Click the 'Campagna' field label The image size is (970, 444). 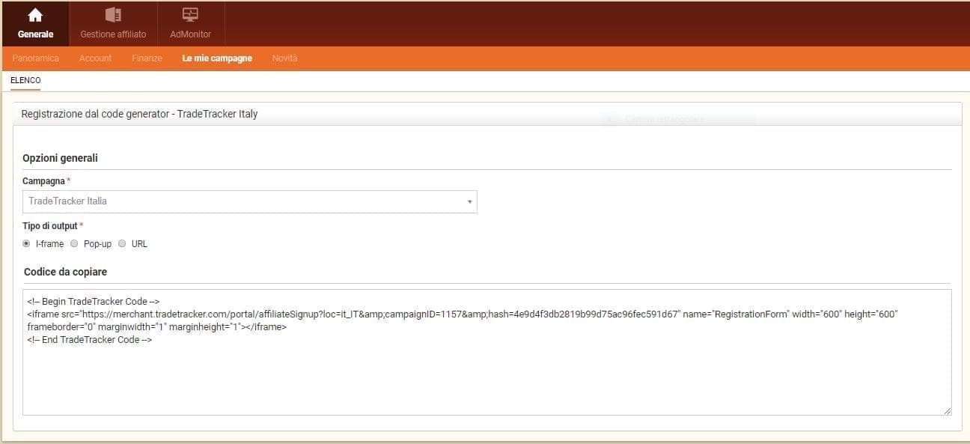pyautogui.click(x=43, y=181)
